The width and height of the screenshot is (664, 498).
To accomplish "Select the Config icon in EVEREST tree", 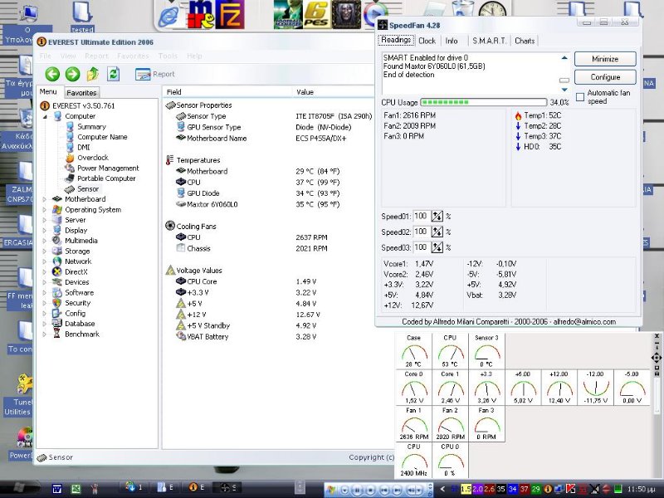I will coord(56,314).
